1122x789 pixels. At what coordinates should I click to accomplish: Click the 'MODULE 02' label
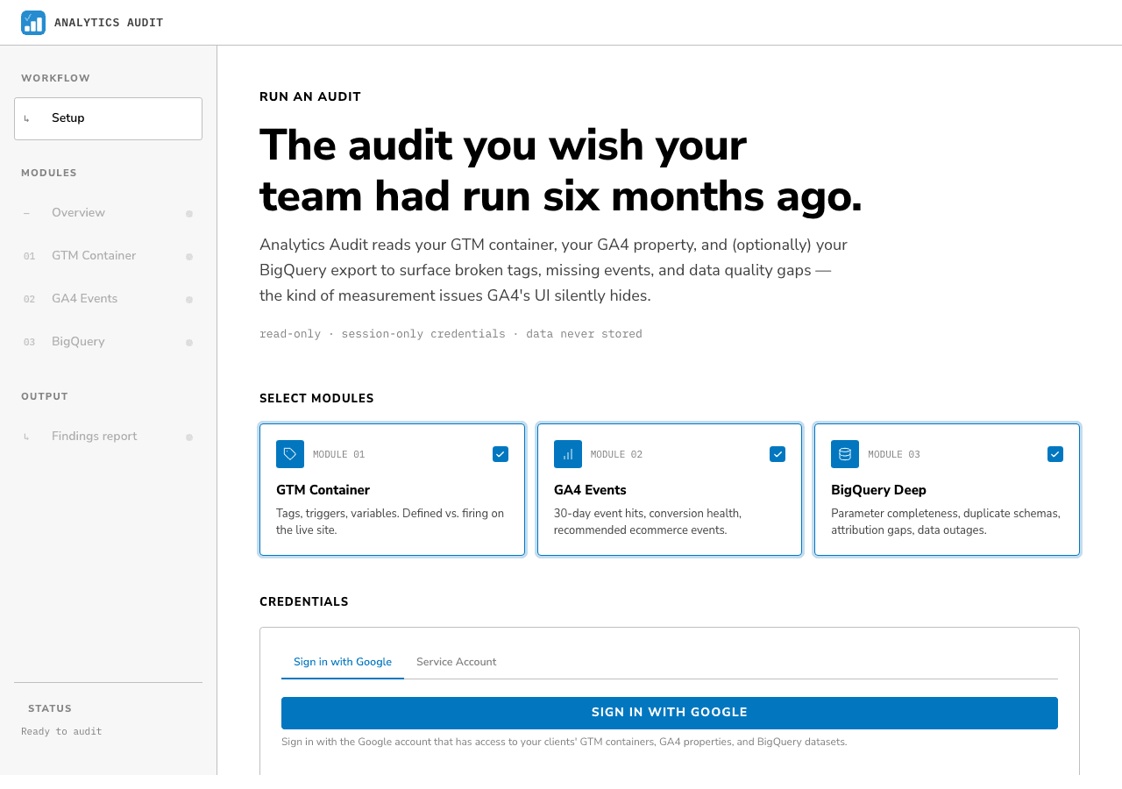click(616, 454)
